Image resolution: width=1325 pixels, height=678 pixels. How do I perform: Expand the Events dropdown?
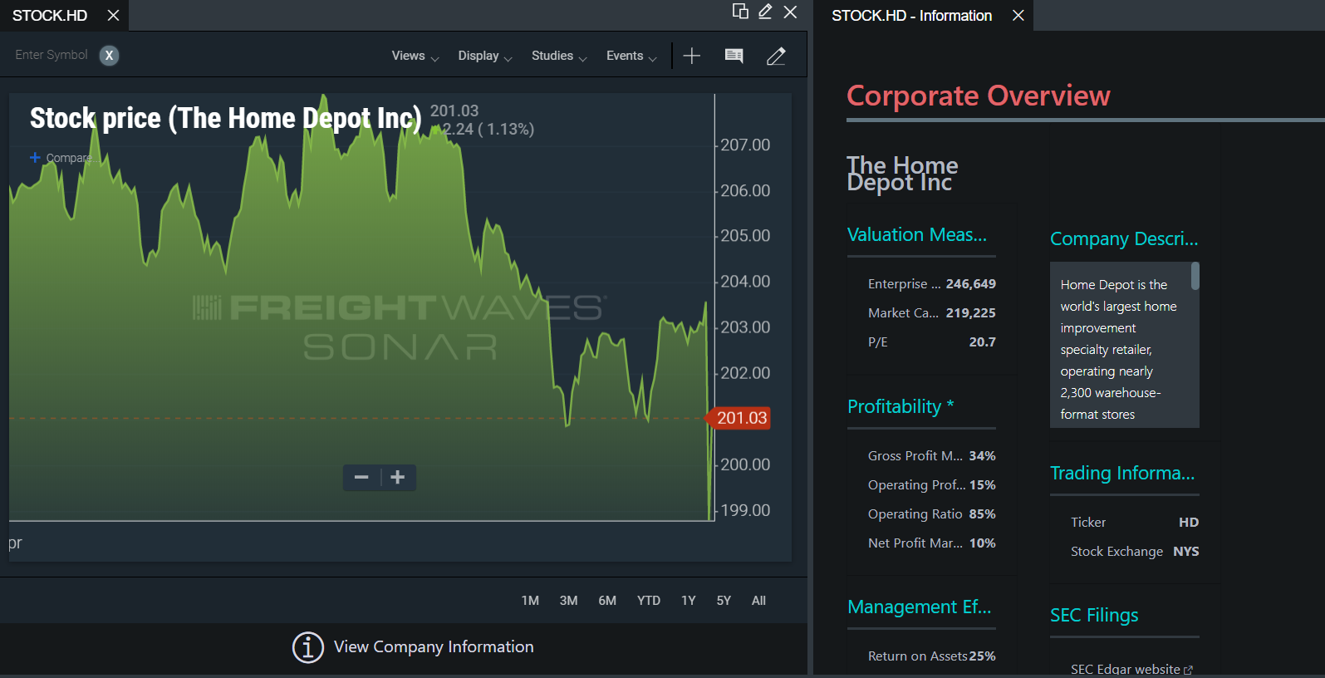631,56
